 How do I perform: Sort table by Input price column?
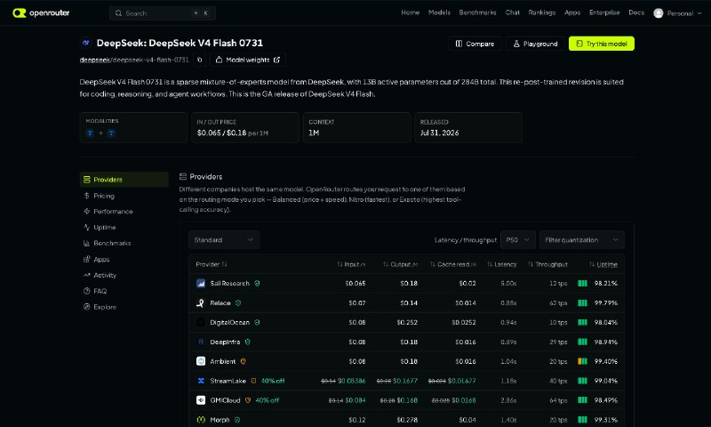351,264
